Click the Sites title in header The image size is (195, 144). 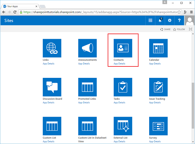pyautogui.click(x=9, y=21)
